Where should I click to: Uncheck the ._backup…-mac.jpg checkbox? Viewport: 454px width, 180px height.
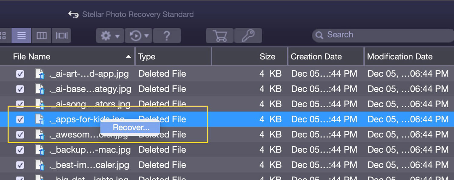coord(20,150)
